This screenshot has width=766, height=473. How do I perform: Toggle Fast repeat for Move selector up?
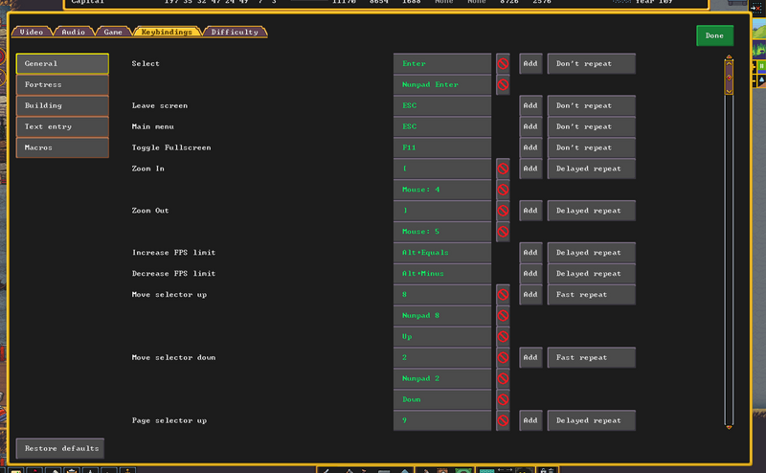(591, 295)
